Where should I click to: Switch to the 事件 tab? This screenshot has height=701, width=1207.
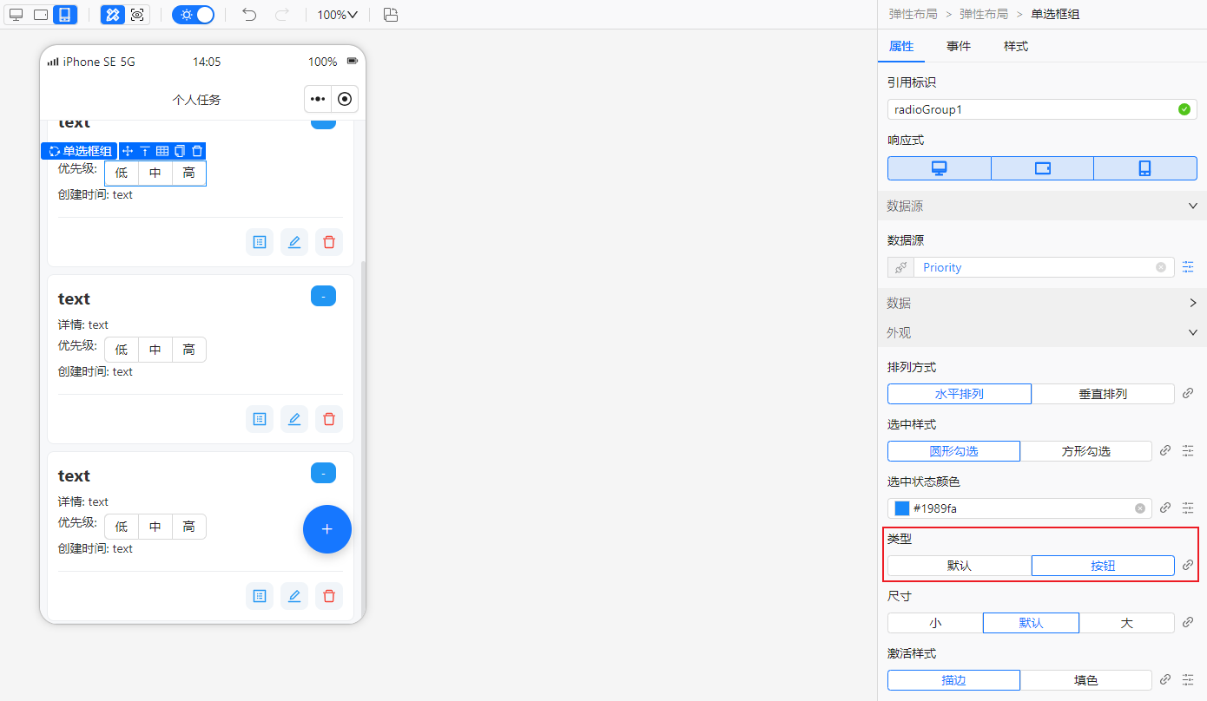pos(959,46)
